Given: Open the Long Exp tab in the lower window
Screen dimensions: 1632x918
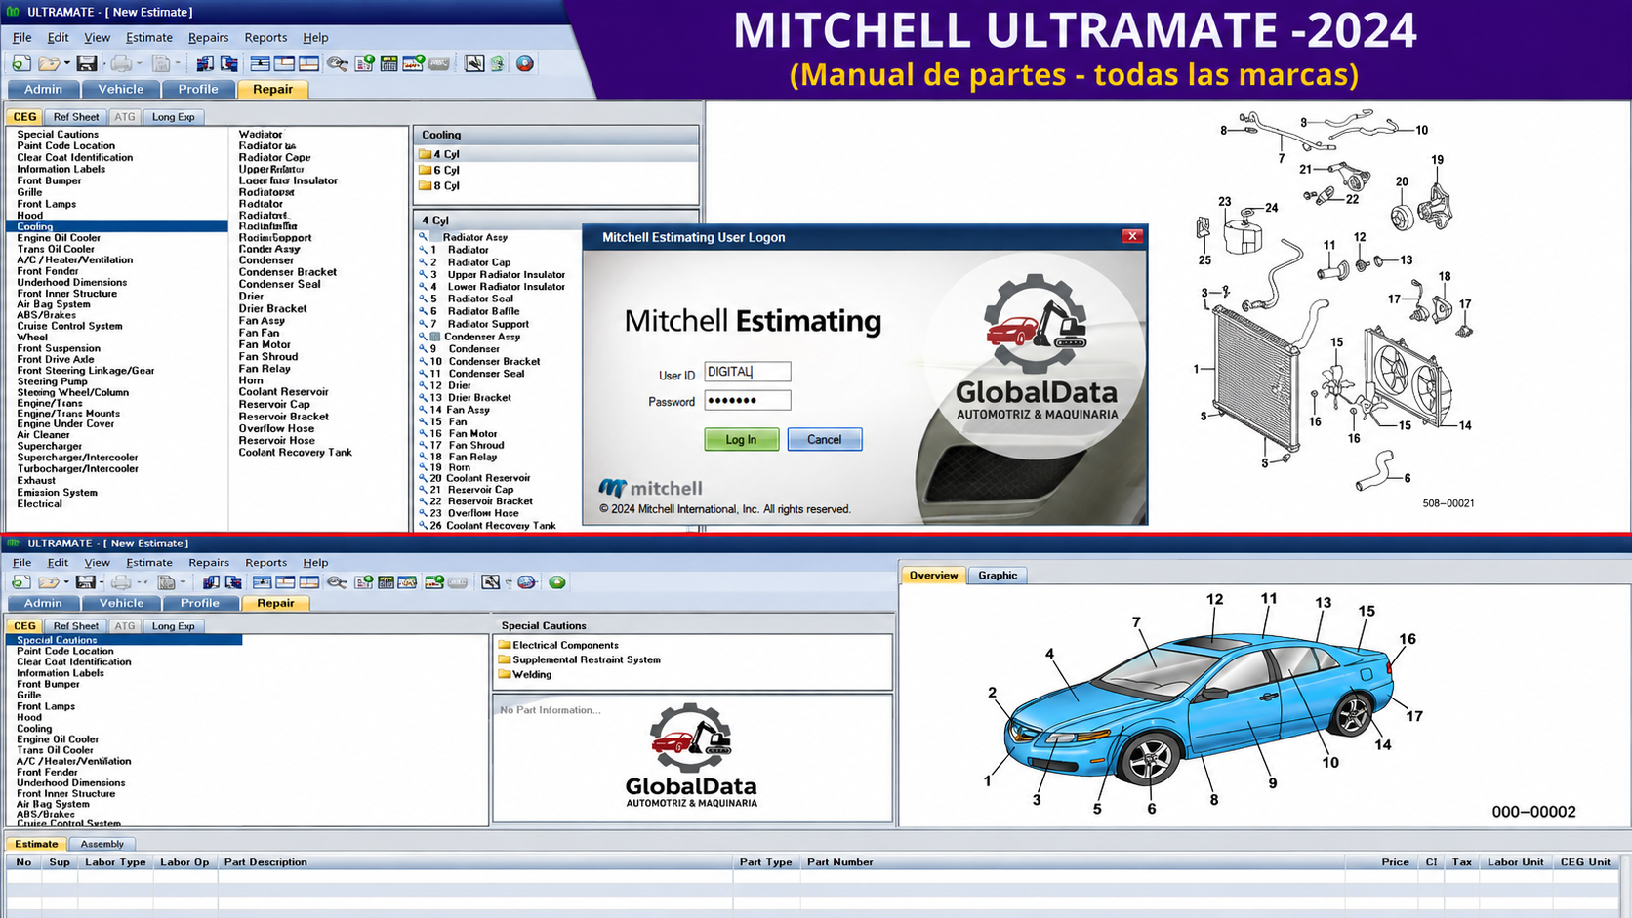Looking at the screenshot, I should click(173, 626).
